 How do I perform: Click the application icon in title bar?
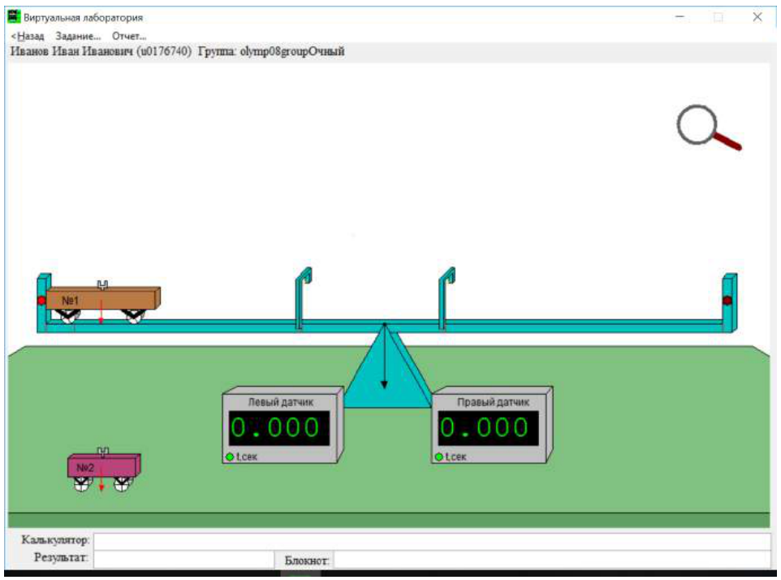coord(14,17)
